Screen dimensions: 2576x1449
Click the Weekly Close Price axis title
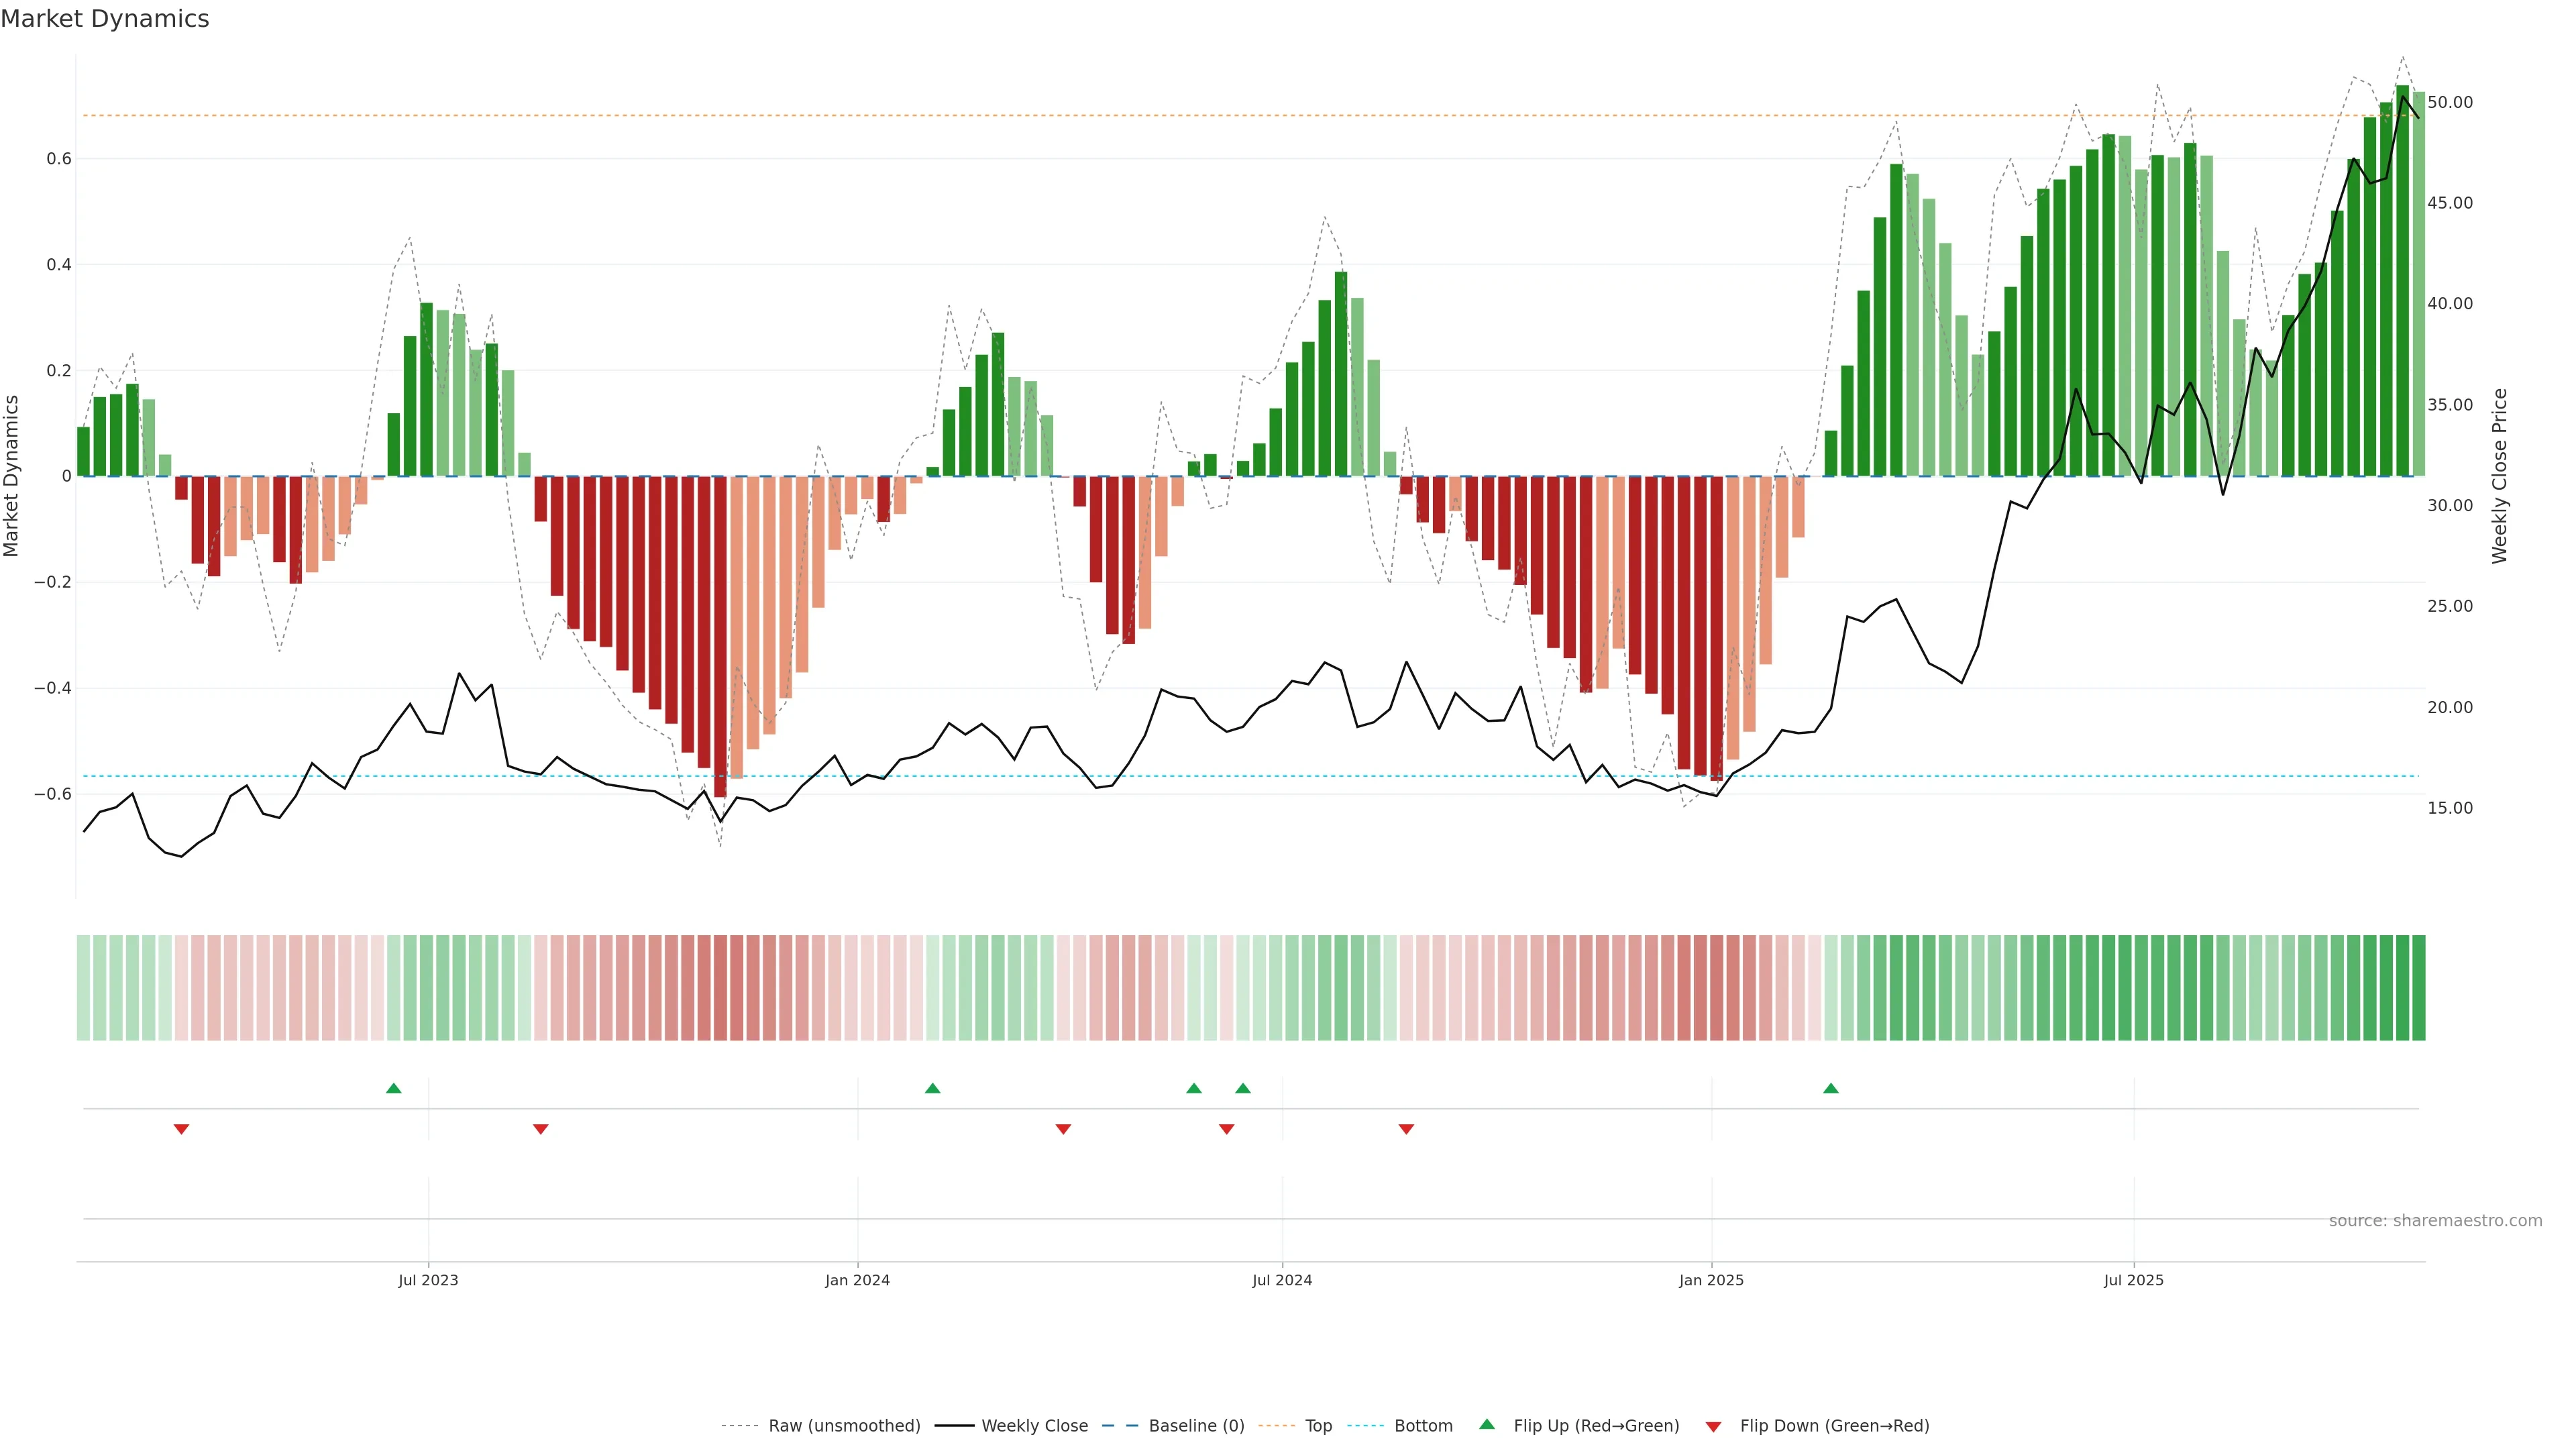point(2499,476)
